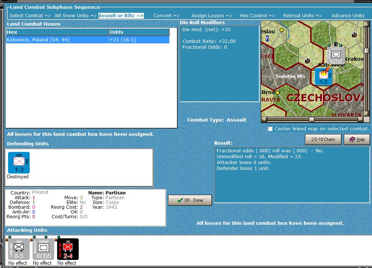
Task: Click the resource icon in the map's upper right
Action: click(x=354, y=35)
